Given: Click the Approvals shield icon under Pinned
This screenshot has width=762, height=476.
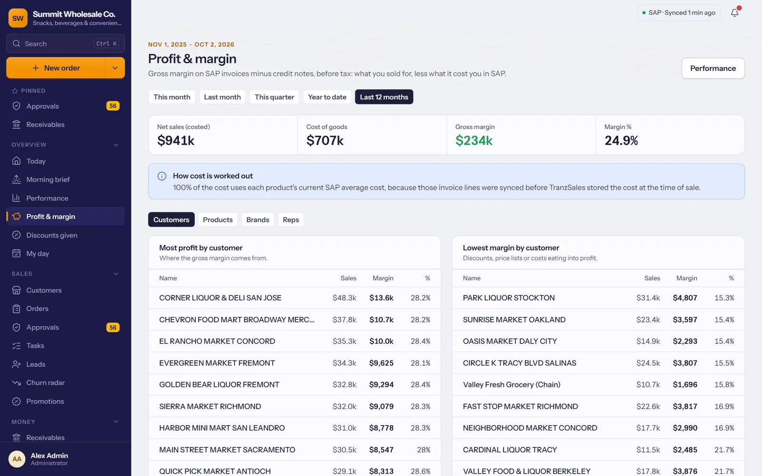Looking at the screenshot, I should coord(17,106).
